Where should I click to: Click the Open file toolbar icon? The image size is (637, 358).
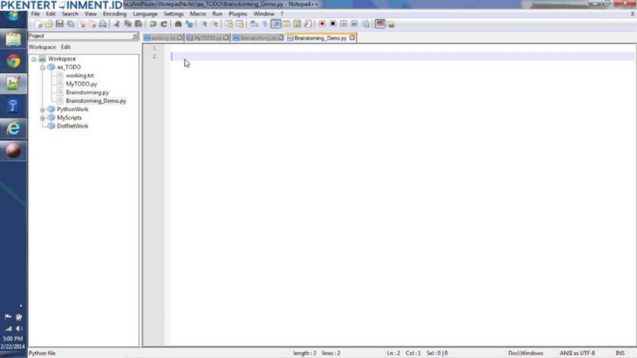(x=49, y=24)
